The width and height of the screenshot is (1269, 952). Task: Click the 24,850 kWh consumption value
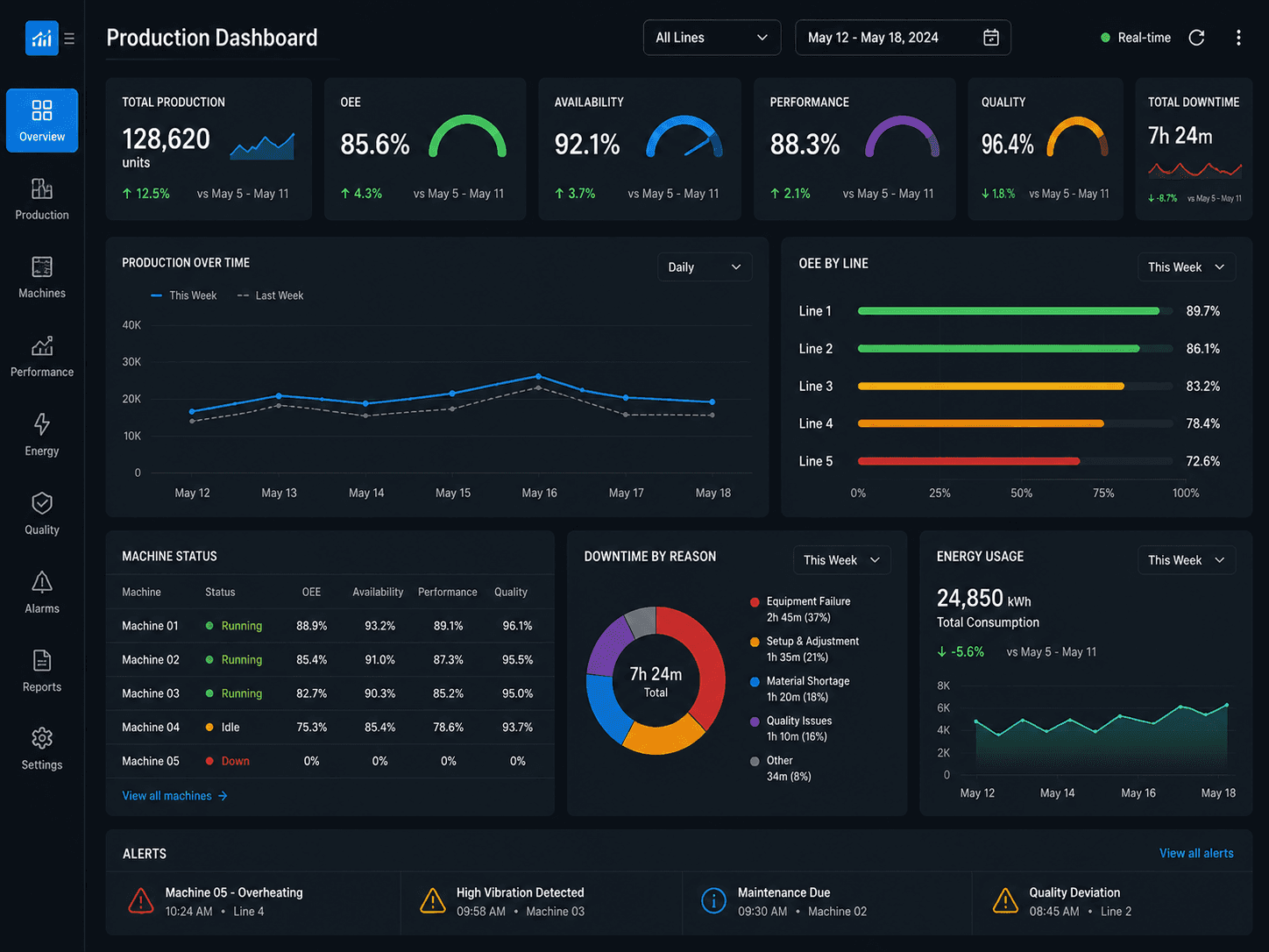[x=984, y=599]
